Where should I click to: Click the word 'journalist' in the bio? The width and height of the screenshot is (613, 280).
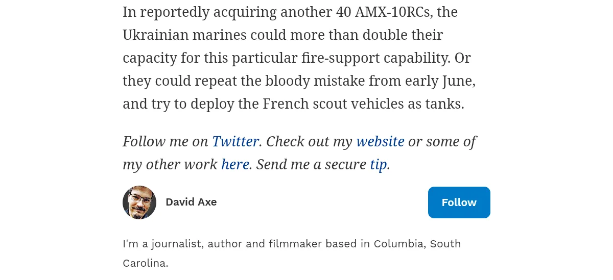172,244
